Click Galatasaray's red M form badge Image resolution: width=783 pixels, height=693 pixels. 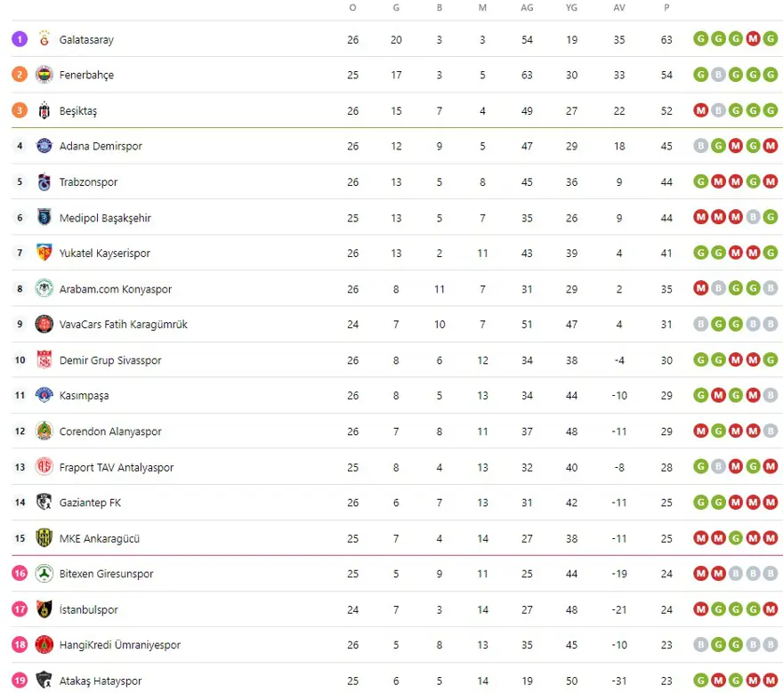pos(753,40)
